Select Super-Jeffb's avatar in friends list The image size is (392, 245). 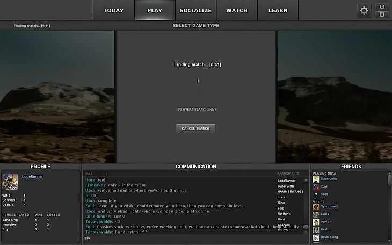click(316, 179)
